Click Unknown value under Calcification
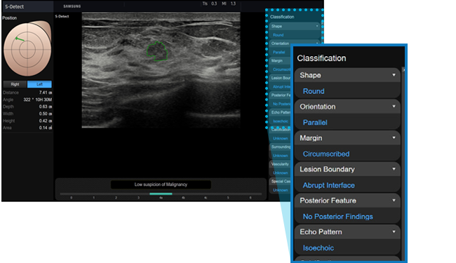 280,138
